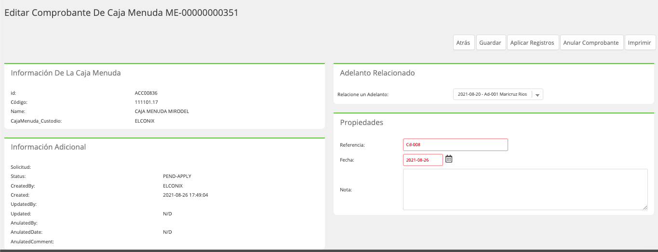The height and width of the screenshot is (252, 658).
Task: Click the CajaMenuda_Custodio label
Action: click(x=36, y=121)
